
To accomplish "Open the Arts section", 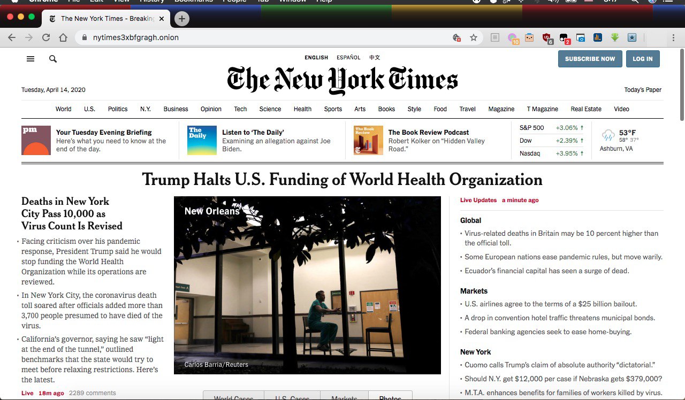I will (360, 109).
